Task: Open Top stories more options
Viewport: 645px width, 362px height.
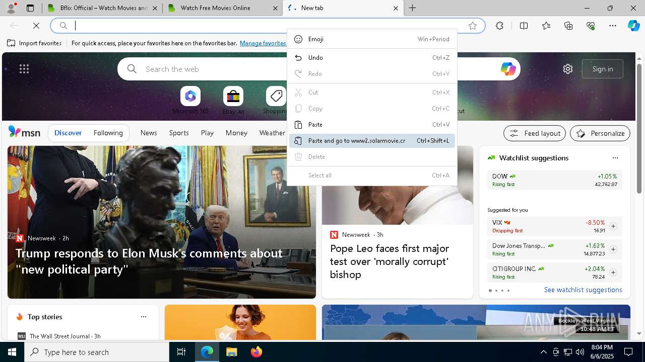Action: point(144,317)
